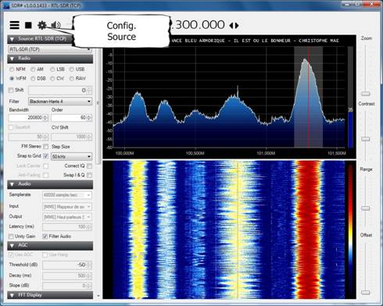This screenshot has height=306, width=383.
Task: Select DSB mode radio button
Action: point(33,78)
